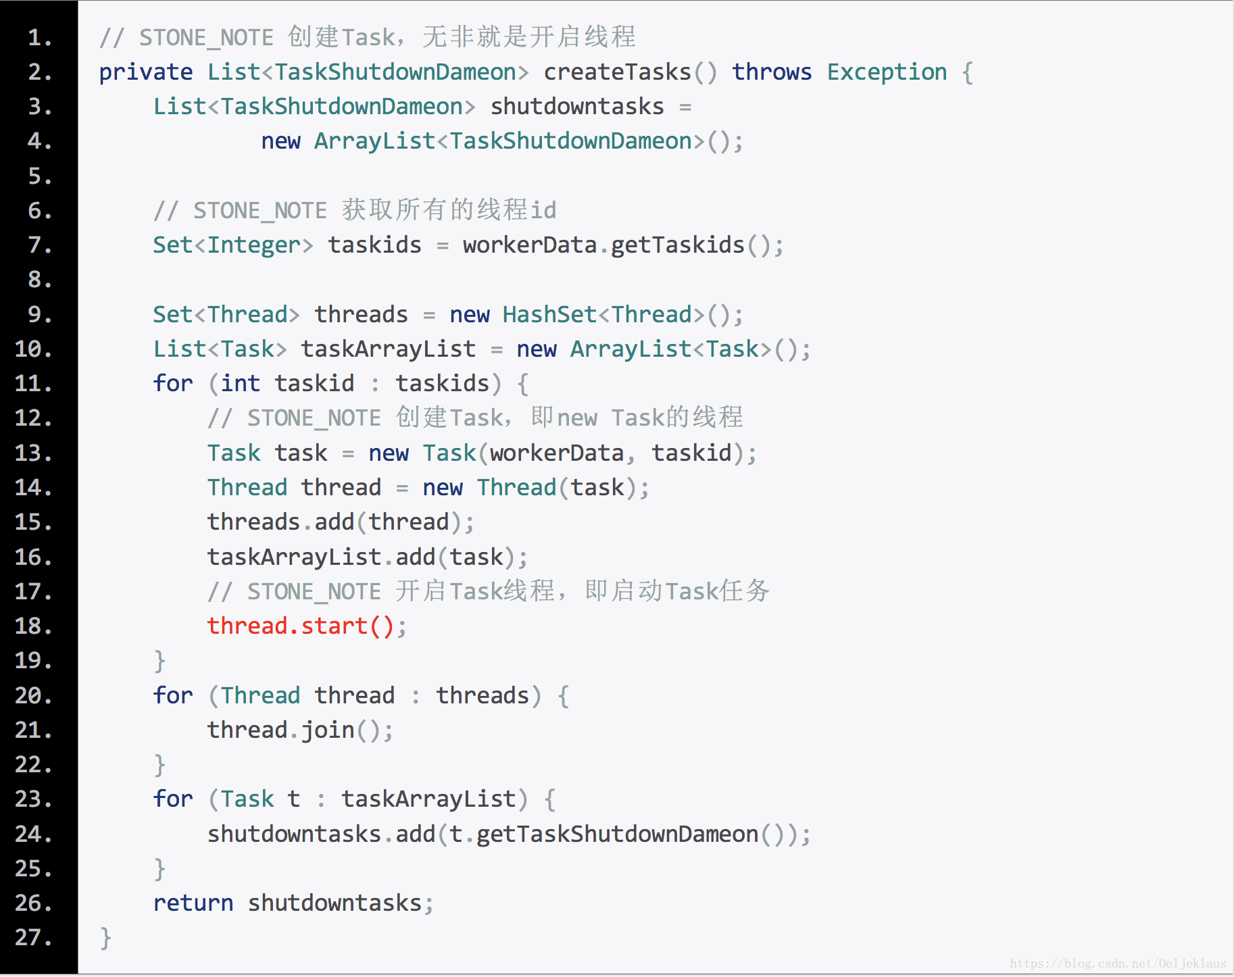The image size is (1234, 977).
Task: Click the threads.add(thread) statement
Action: tap(341, 522)
